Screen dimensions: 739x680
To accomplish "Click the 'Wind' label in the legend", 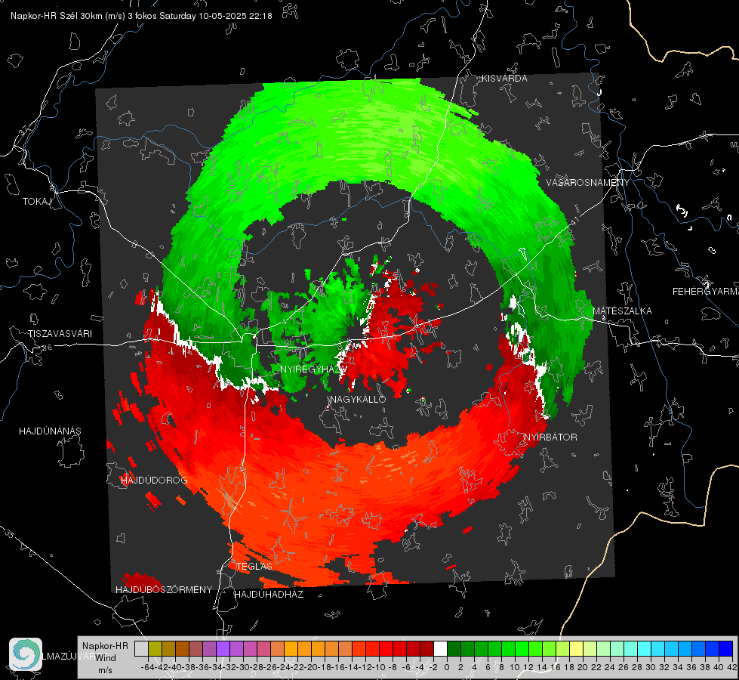I will pos(106,657).
